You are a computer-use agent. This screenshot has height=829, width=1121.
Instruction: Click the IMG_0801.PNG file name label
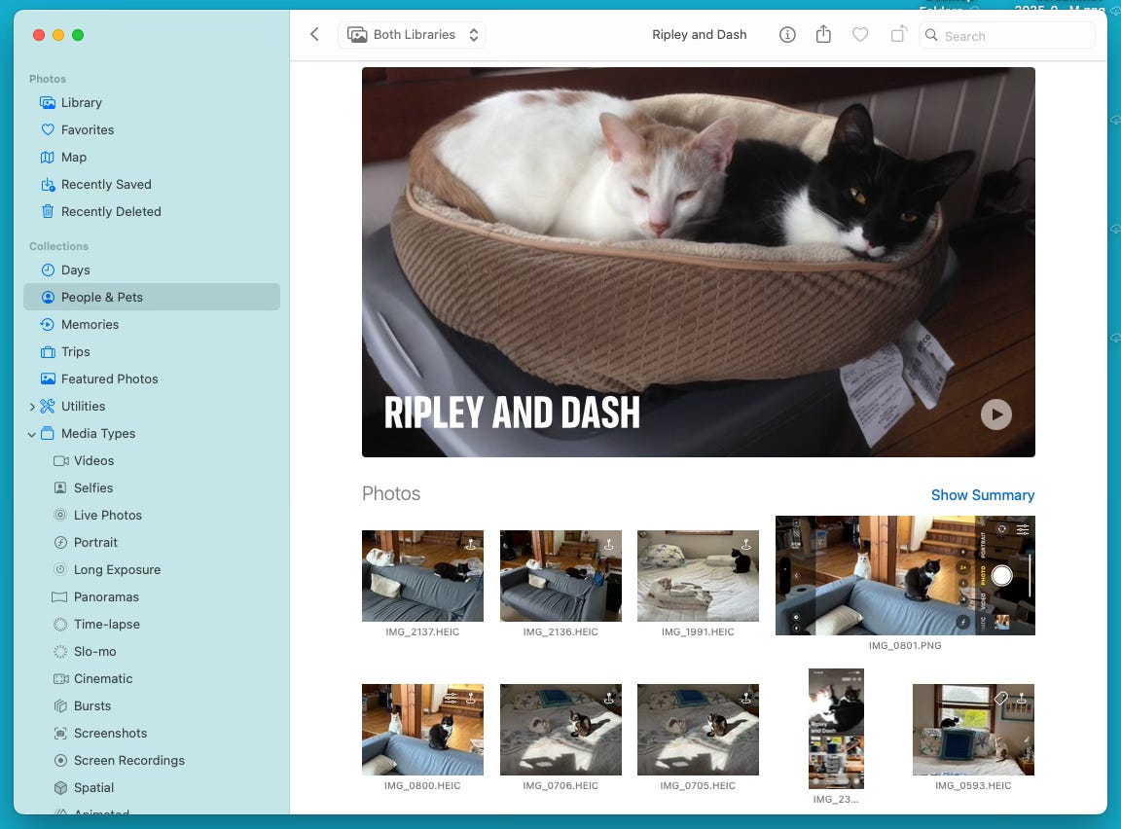pos(905,645)
